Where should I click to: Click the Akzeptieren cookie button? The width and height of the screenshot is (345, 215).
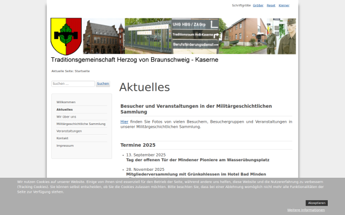click(316, 203)
